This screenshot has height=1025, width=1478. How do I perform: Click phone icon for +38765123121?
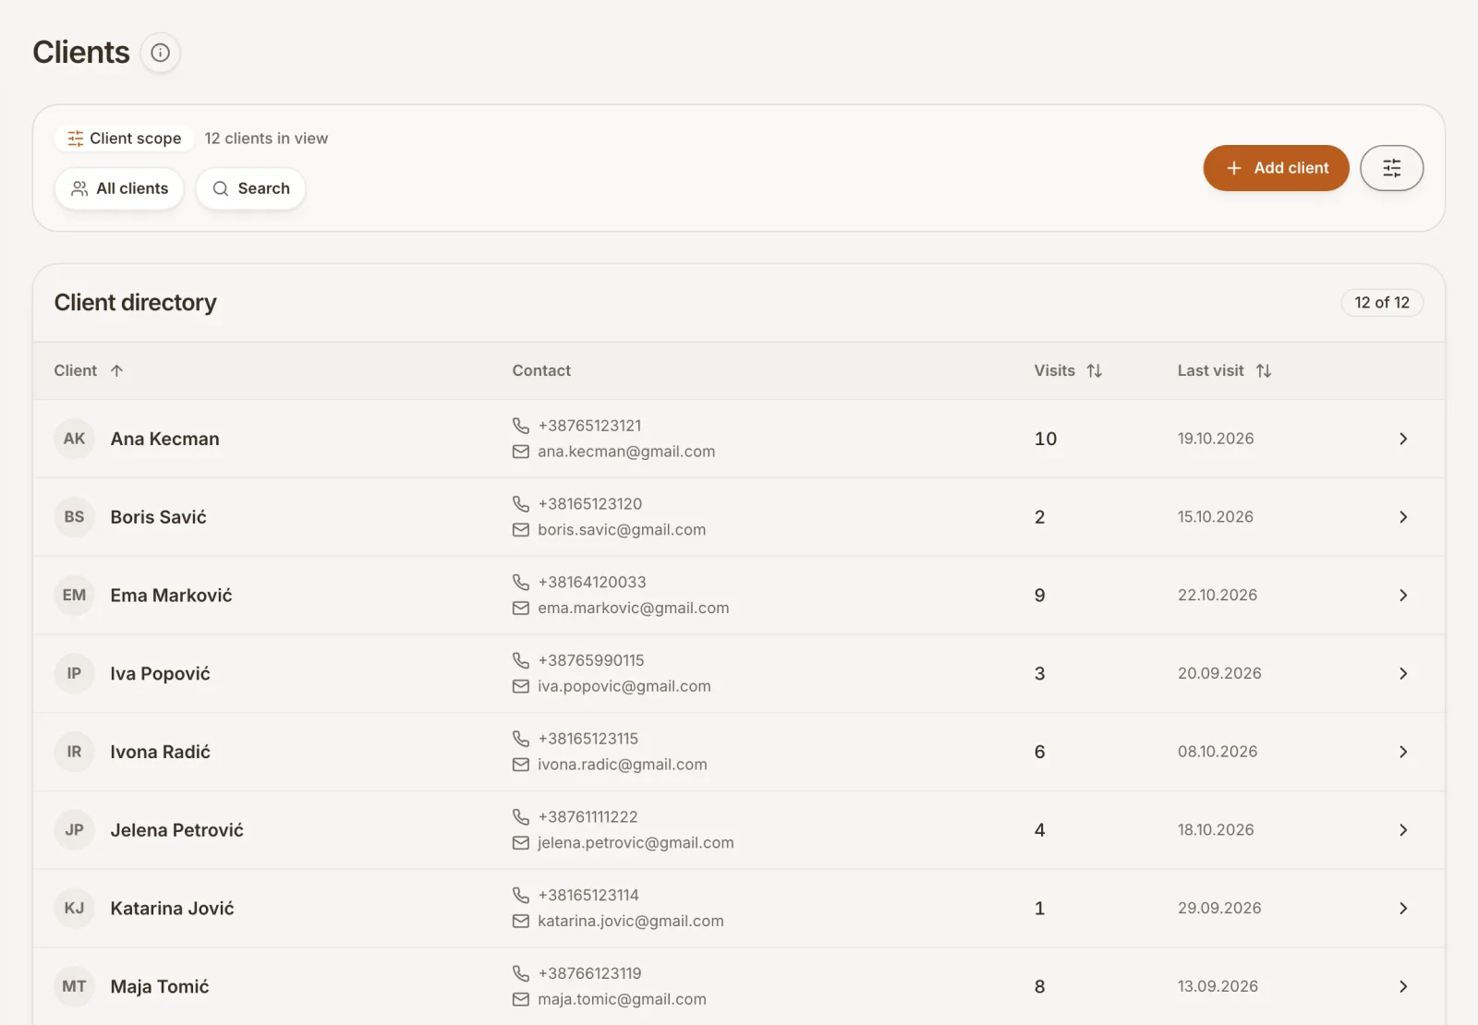click(521, 426)
